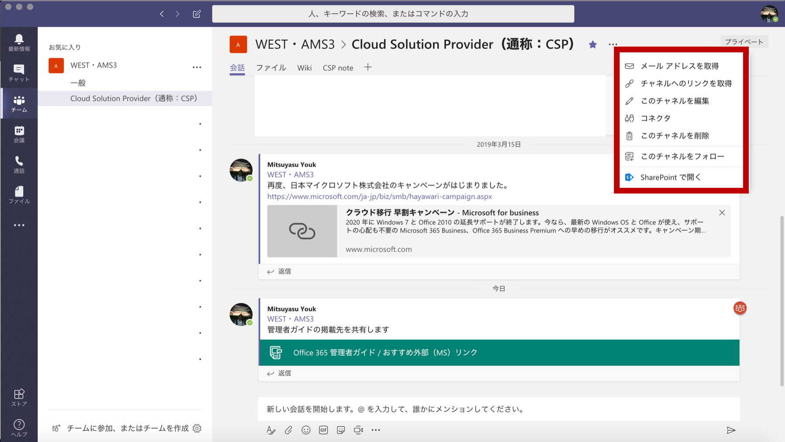
Task: Click the プライベート label at top right
Action: [744, 42]
